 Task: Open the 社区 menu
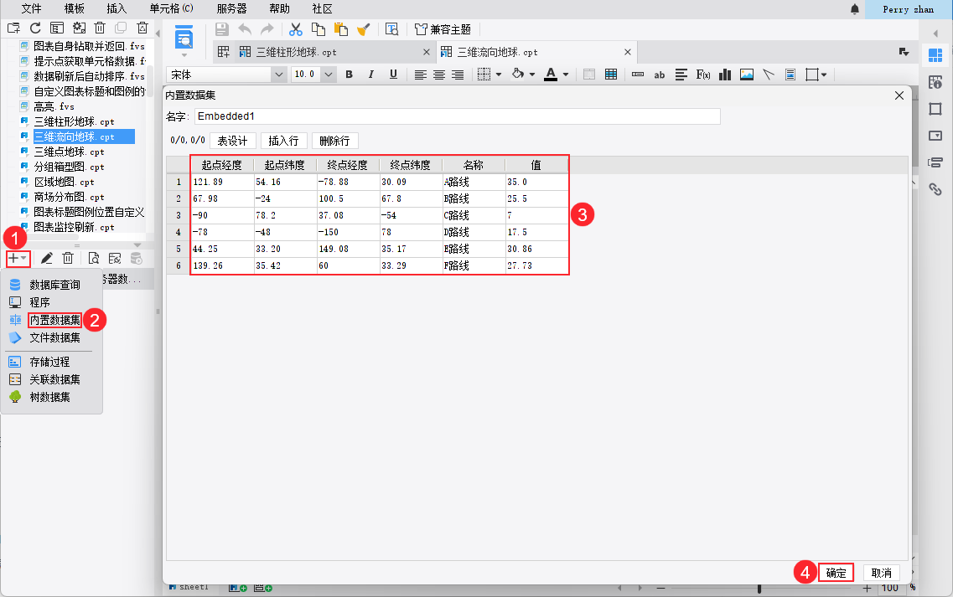click(322, 8)
